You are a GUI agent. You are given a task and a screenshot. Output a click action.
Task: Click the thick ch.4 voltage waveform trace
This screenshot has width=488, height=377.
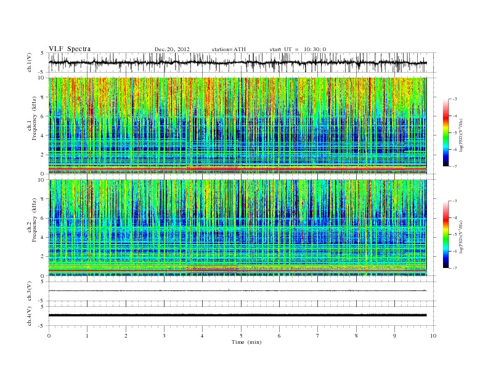[237, 315]
